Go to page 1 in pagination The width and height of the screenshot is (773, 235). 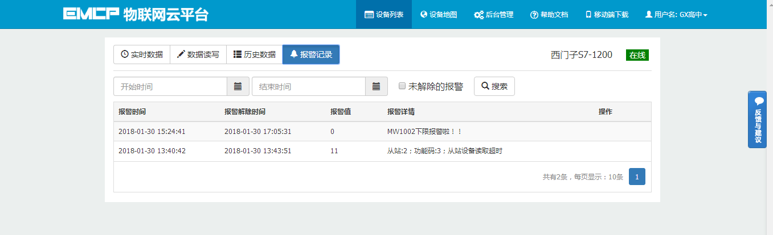(x=637, y=177)
